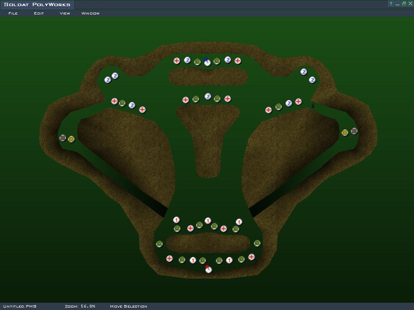Click the restore window button in title bar
The width and height of the screenshot is (414, 310).
[404, 4]
